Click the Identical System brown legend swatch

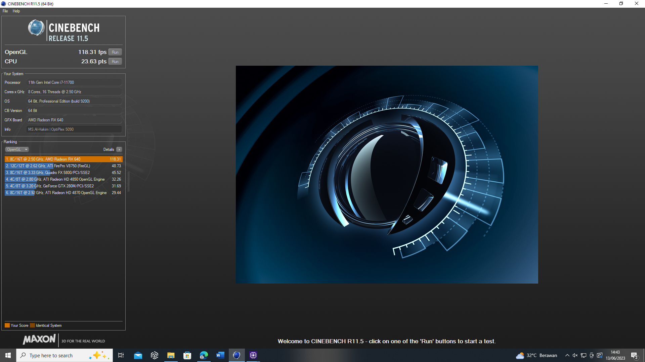coord(32,325)
